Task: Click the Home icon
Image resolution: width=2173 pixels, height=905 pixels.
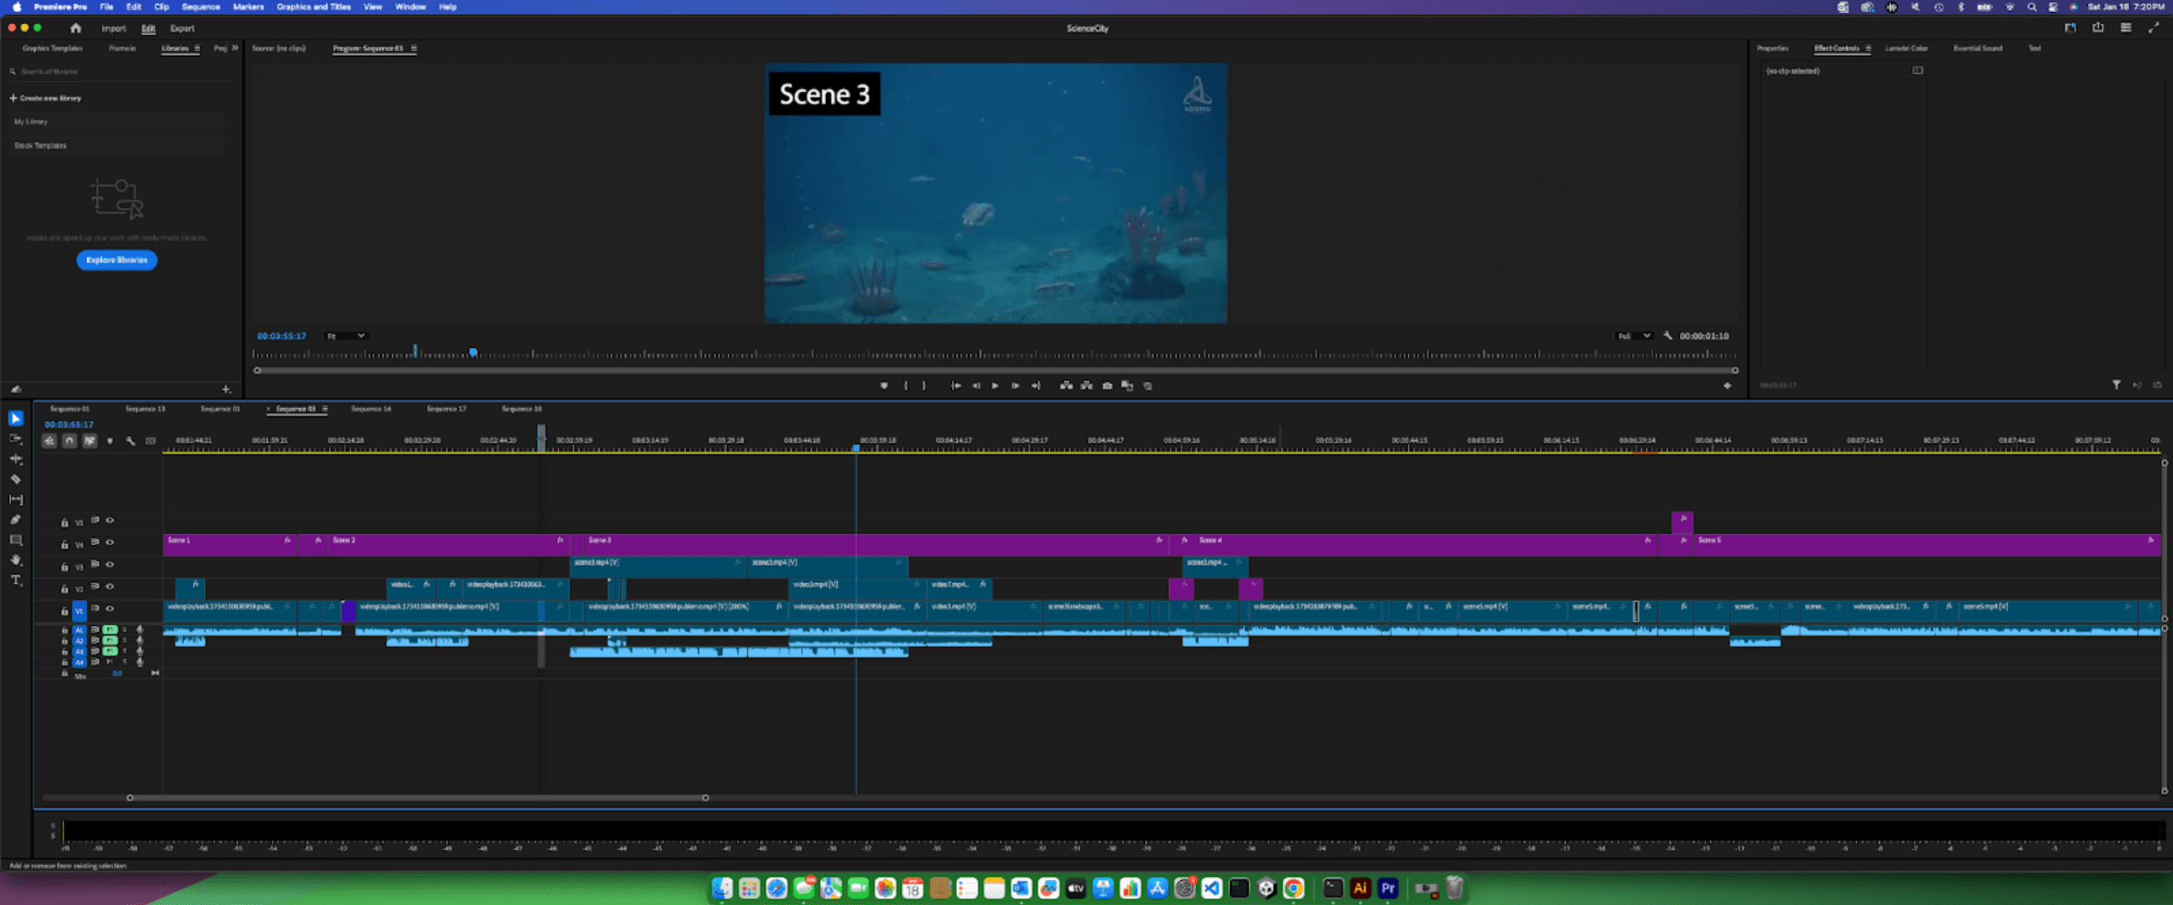Action: pos(76,29)
